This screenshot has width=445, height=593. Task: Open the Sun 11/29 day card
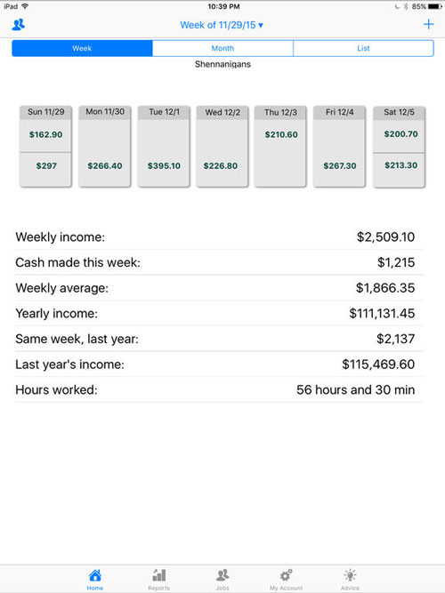(45, 147)
